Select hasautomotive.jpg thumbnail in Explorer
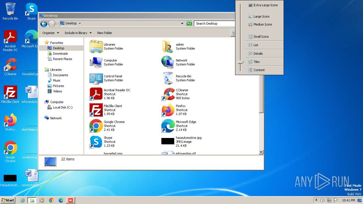Image resolution: width=363 pixels, height=204 pixels. click(x=168, y=141)
